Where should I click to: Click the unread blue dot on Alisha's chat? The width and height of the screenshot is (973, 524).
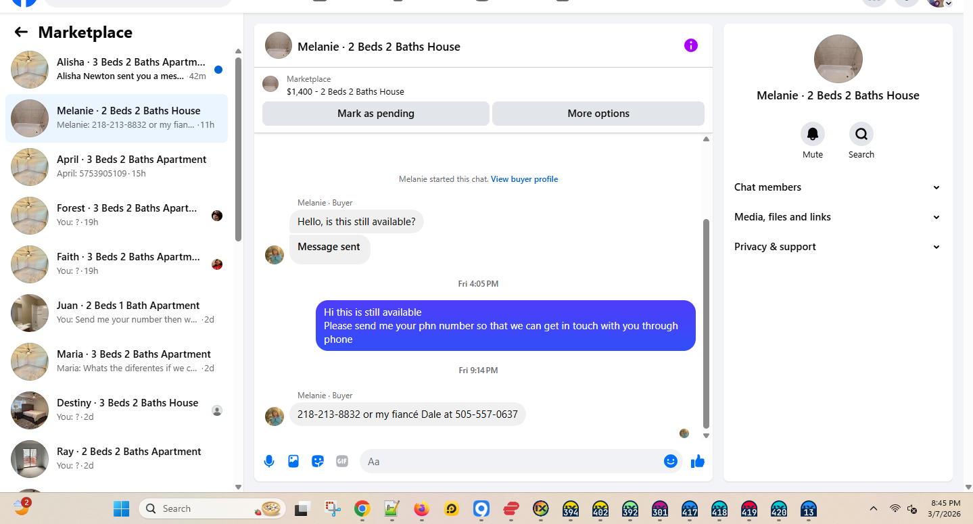tap(218, 70)
